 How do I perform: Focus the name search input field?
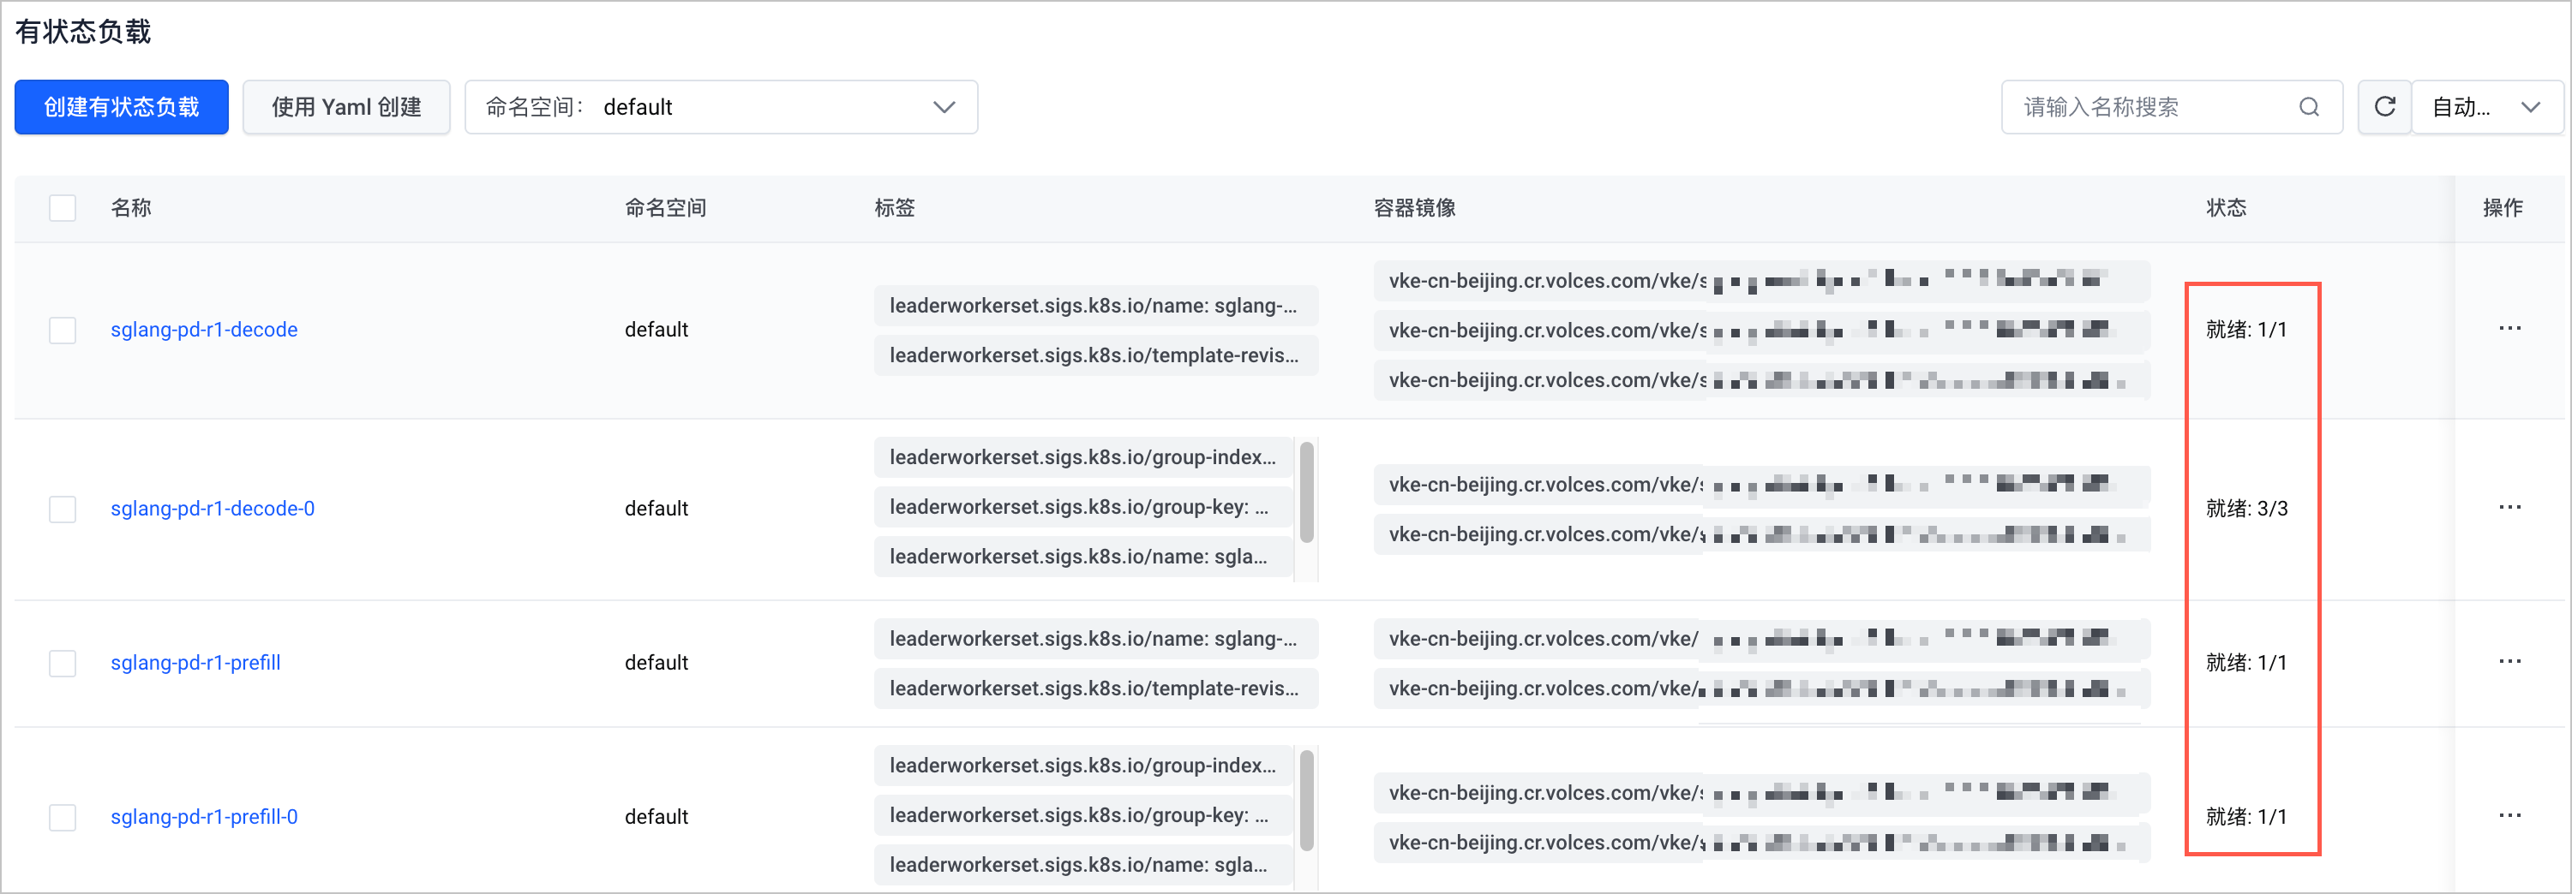coord(2172,107)
